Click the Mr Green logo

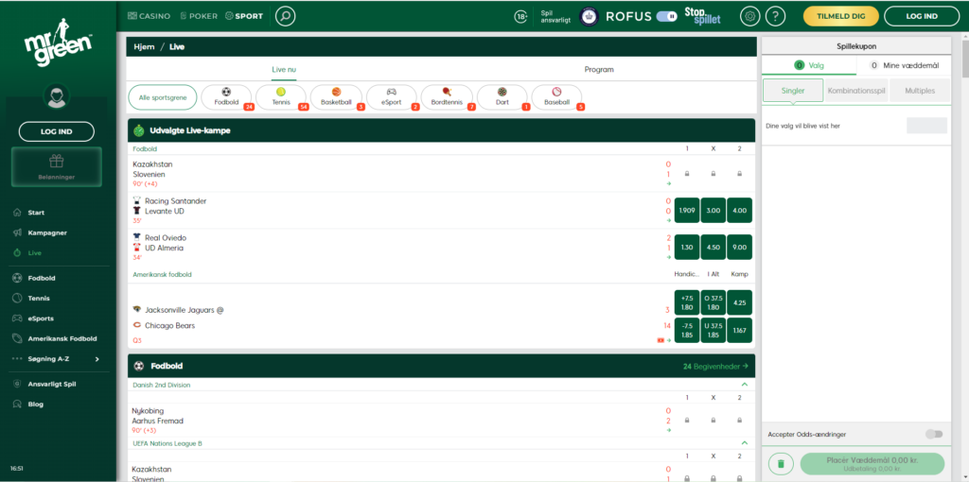coord(58,42)
